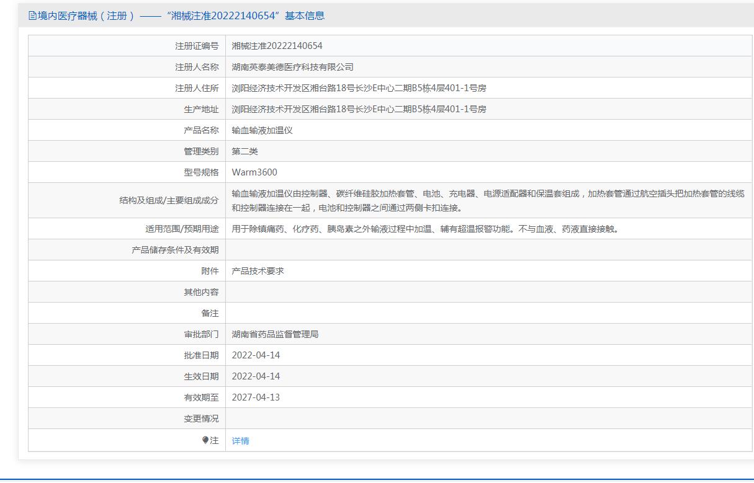Viewport: 754px width, 483px height.
Task: Select the expiry date 2027-04-13
Action: point(256,397)
